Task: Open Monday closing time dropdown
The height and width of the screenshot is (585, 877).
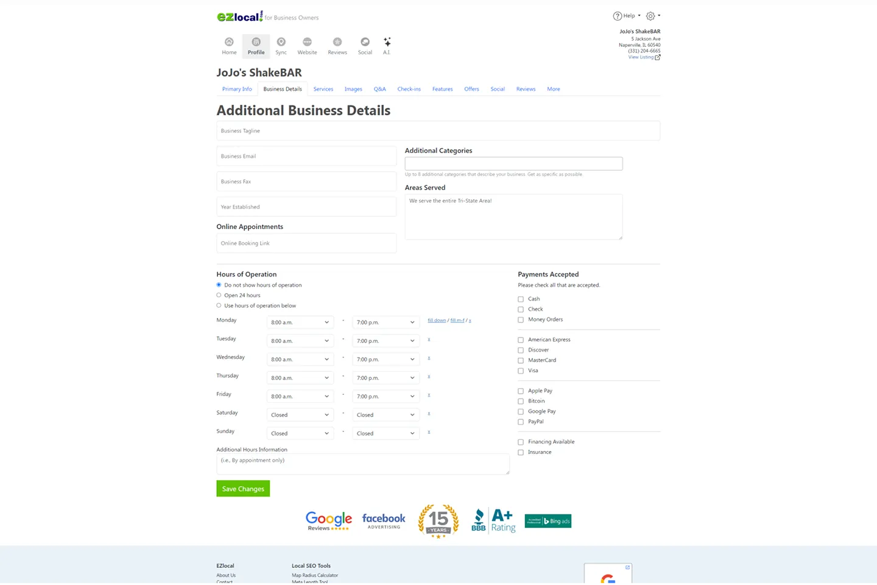Action: (x=386, y=322)
